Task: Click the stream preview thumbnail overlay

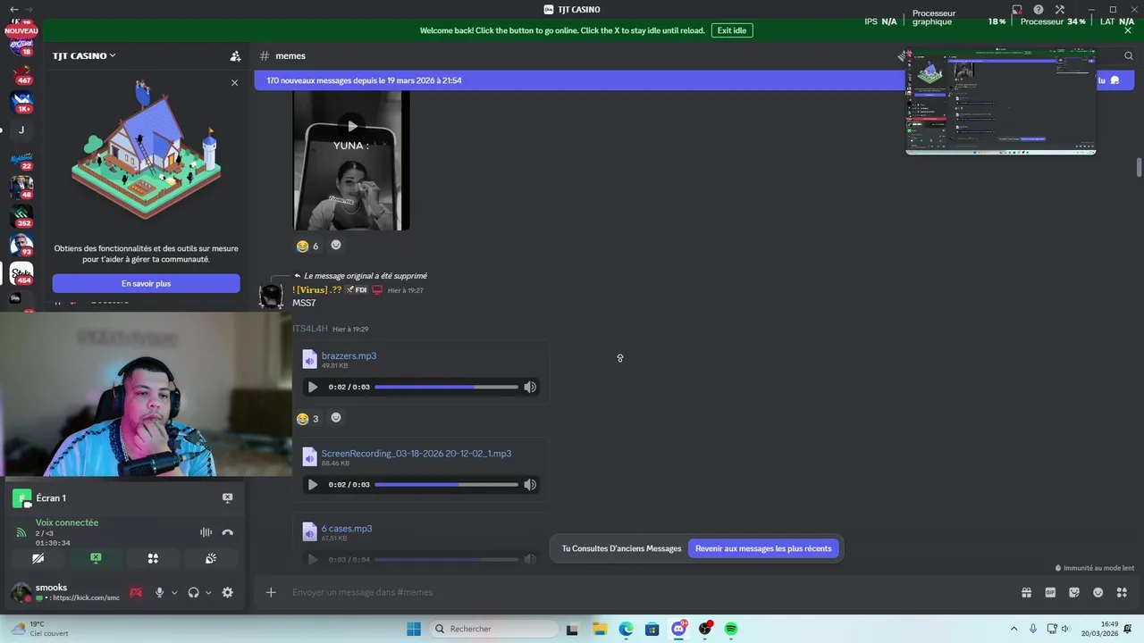Action: coord(1001,101)
